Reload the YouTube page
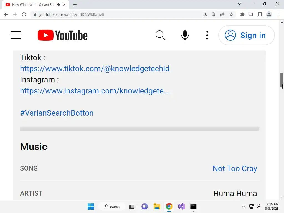Screen dimensions: 284x213 [24, 14]
